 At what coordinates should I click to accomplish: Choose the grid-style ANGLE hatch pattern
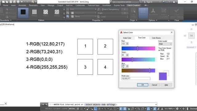coord(34,13)
